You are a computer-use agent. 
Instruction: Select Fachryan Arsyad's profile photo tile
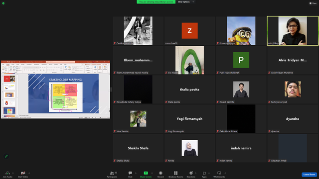tap(293, 89)
